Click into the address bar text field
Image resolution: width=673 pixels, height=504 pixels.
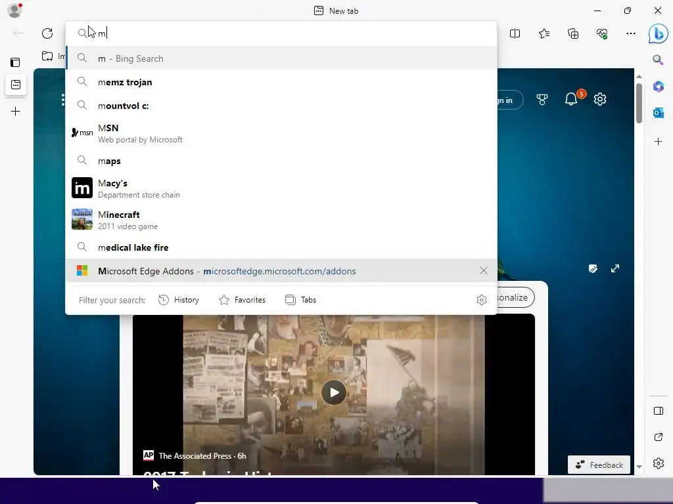[x=281, y=33]
